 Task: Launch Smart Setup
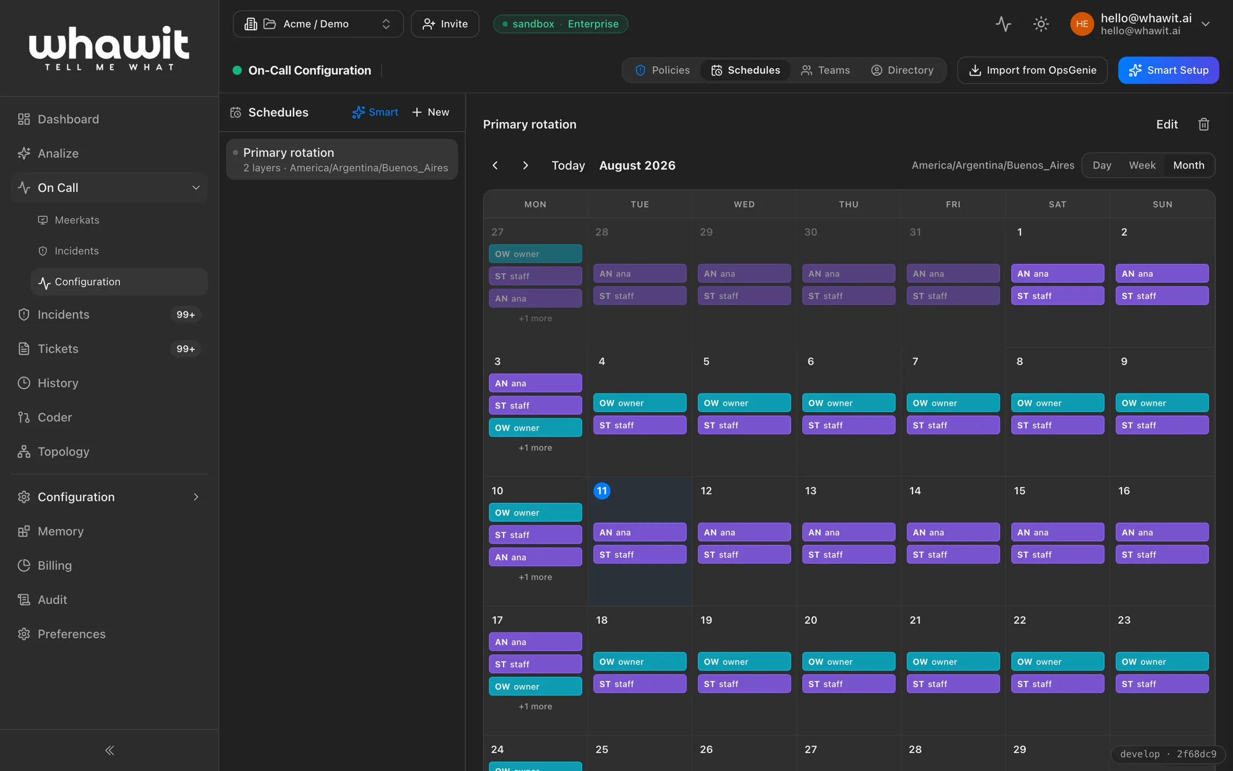tap(1169, 70)
